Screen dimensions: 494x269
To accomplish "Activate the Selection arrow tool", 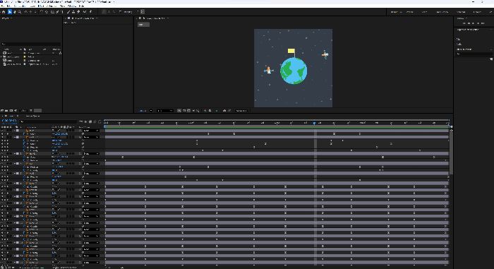I will point(10,12).
